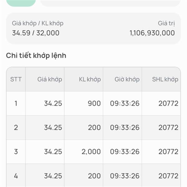Click the STT column header

pyautogui.click(x=16, y=79)
